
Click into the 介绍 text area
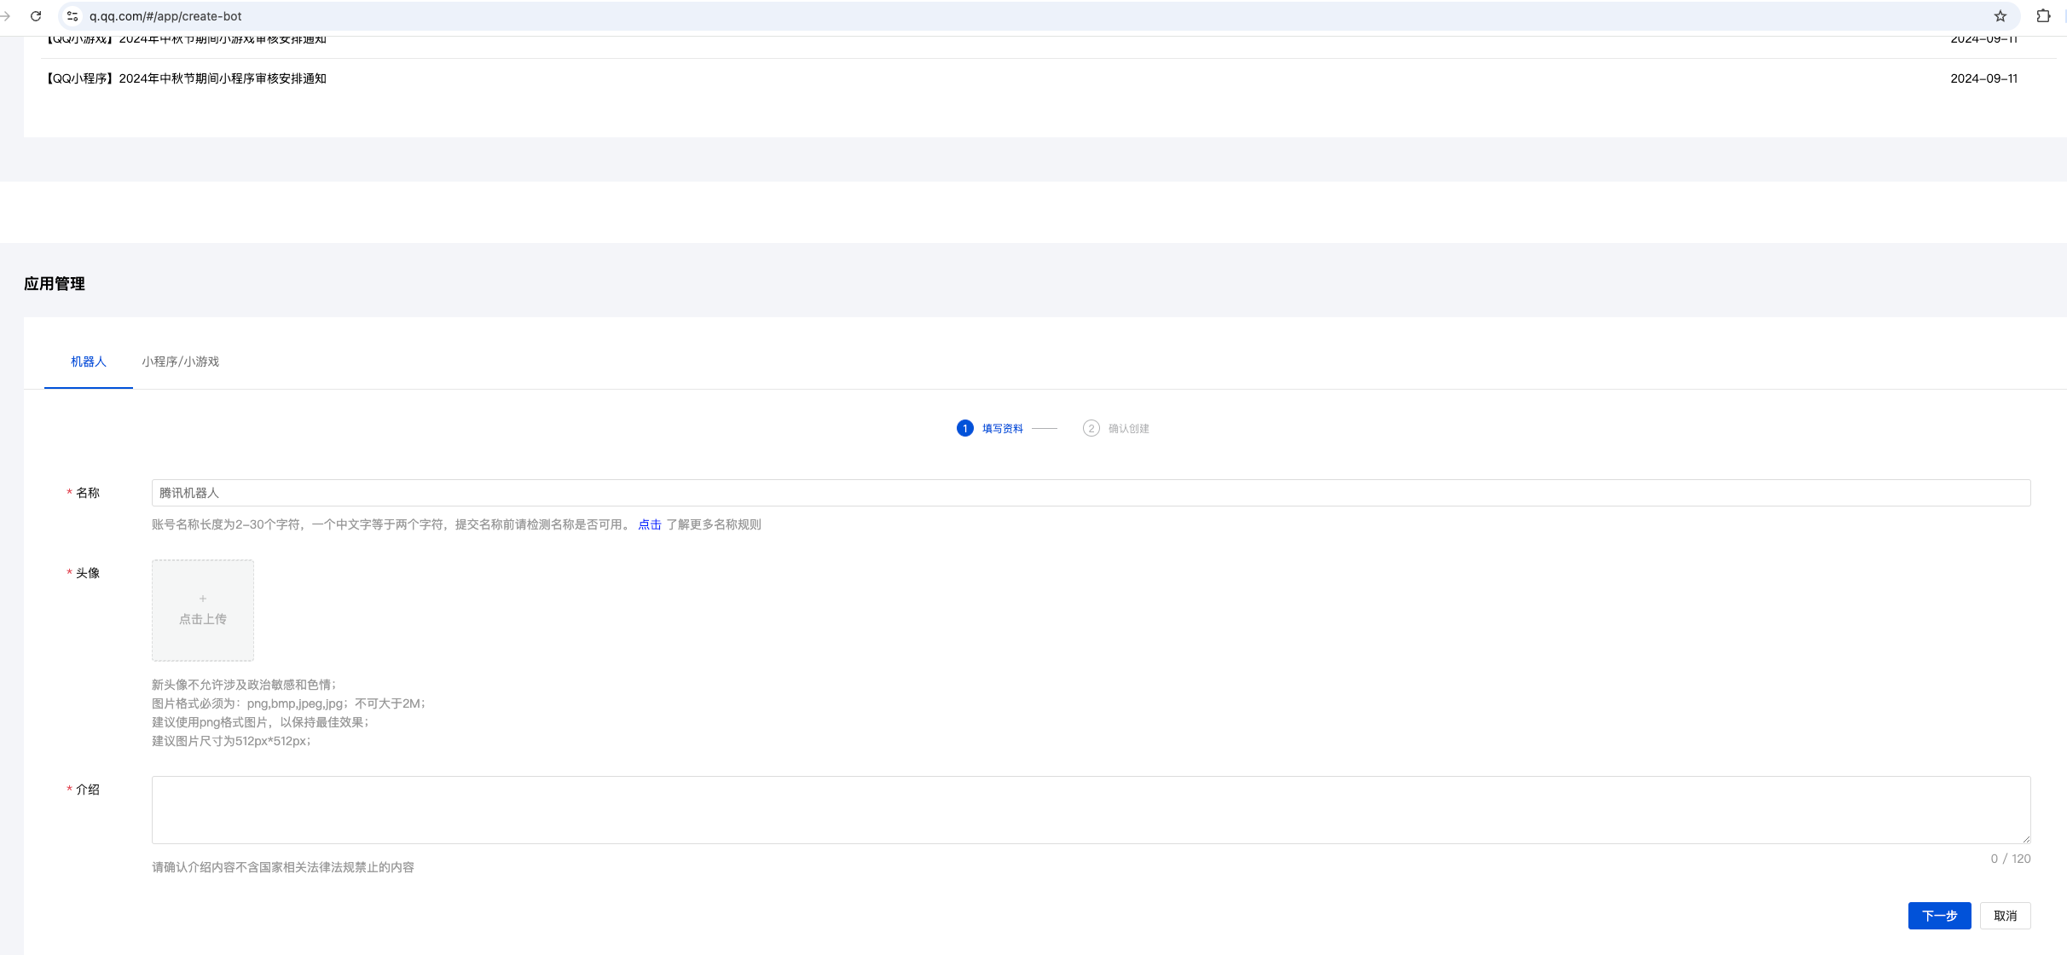click(1090, 809)
